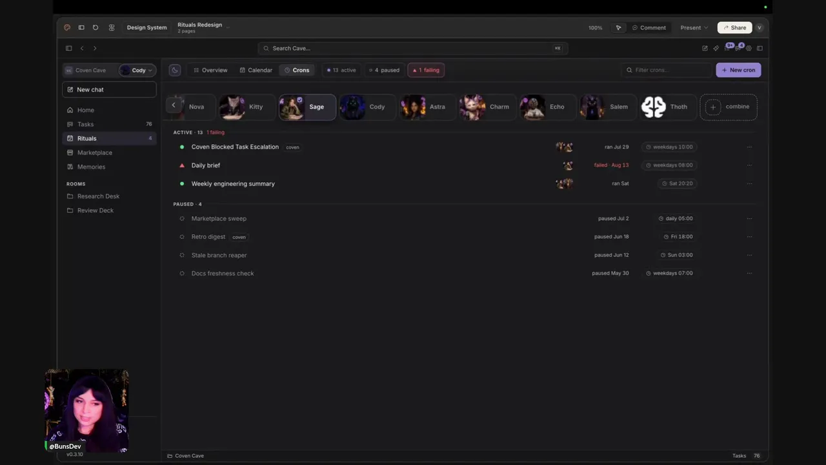The height and width of the screenshot is (465, 826).
Task: Toggle the layout panel icon beside the palette
Action: pos(81,28)
